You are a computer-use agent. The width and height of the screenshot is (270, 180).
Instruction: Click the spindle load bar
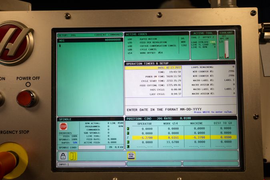[92, 147]
